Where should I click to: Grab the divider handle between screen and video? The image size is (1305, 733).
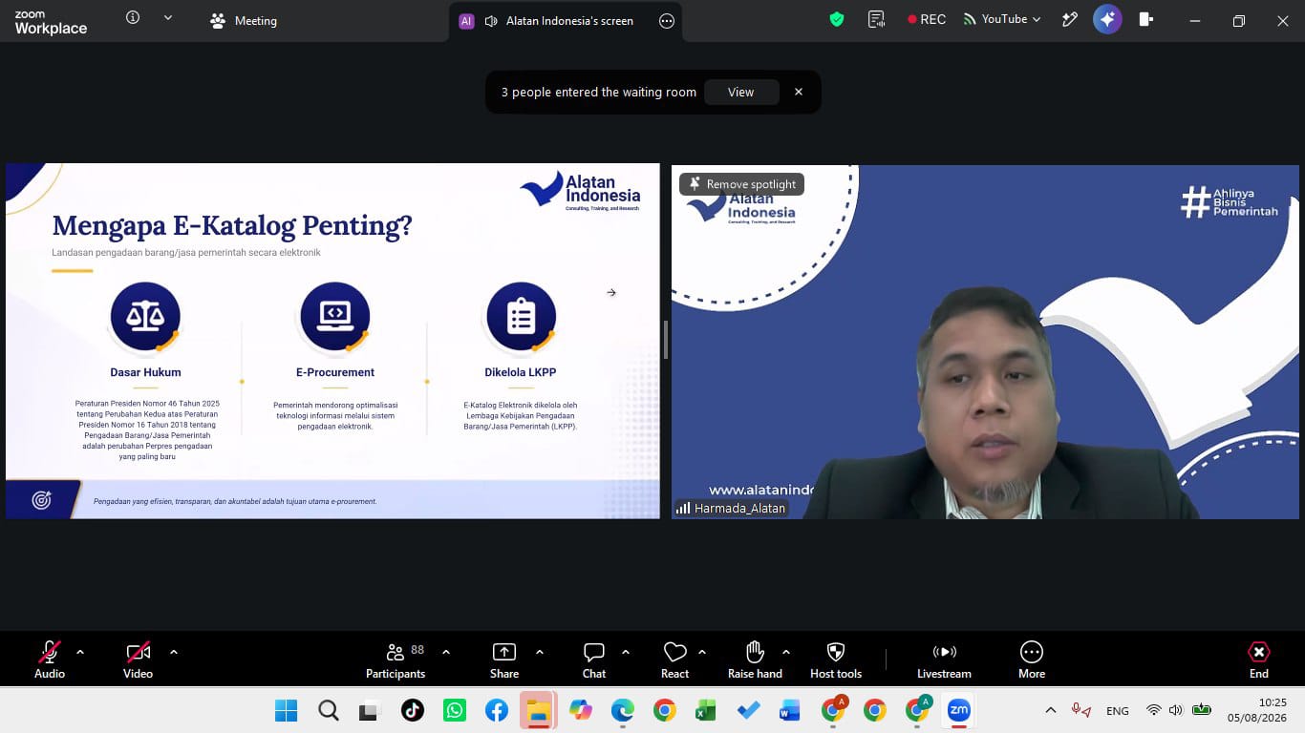(x=665, y=340)
